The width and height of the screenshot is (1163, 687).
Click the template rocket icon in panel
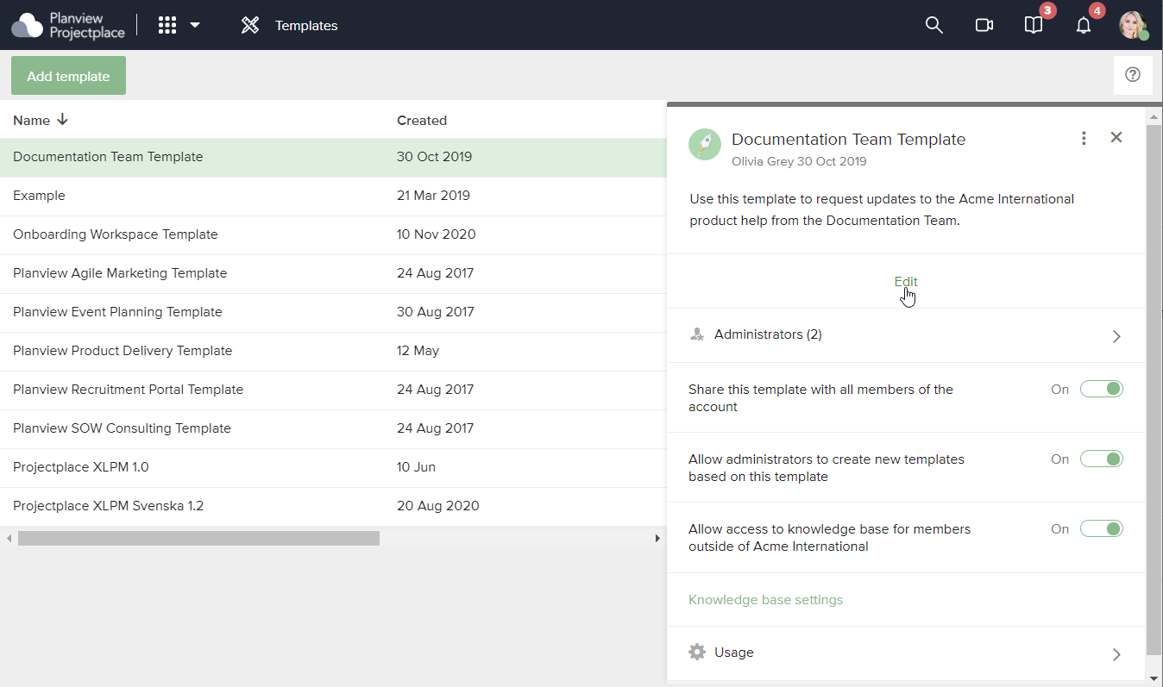[705, 144]
